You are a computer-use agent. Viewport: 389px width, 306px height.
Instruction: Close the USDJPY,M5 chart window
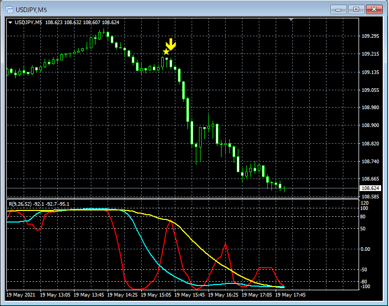374,9
